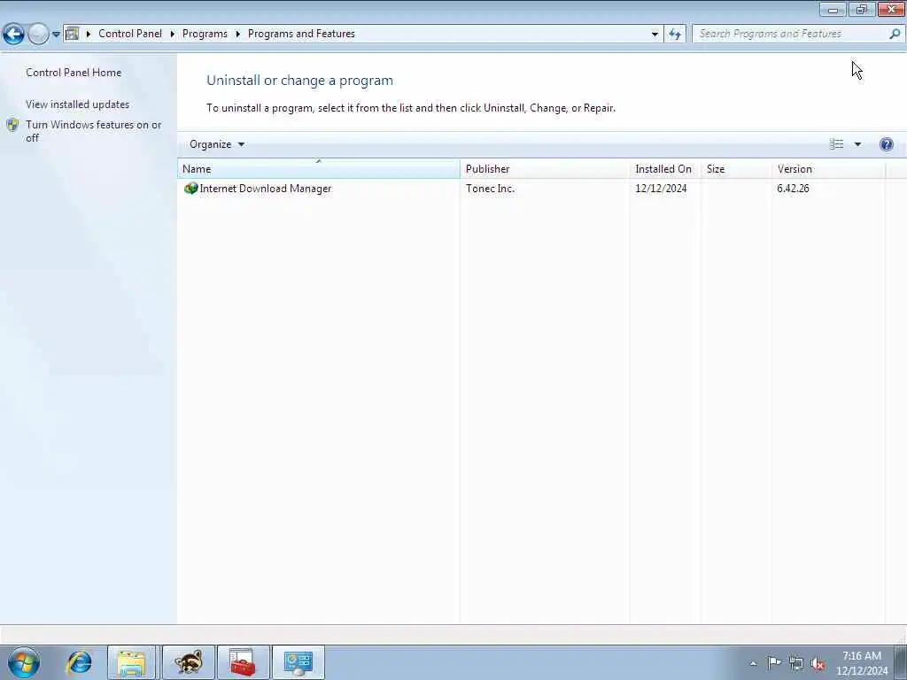Click the greyed-out forward navigation button

click(x=38, y=35)
